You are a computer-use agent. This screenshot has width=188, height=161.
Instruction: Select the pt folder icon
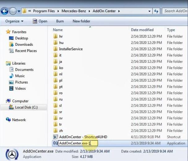pyautogui.click(x=55, y=87)
